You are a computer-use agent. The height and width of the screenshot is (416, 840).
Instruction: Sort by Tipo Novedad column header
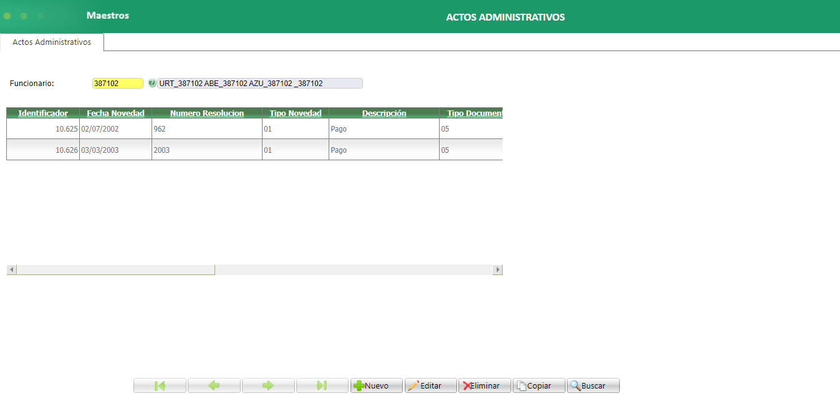pos(296,113)
